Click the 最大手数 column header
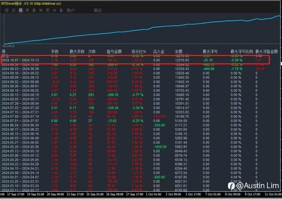 (77, 51)
